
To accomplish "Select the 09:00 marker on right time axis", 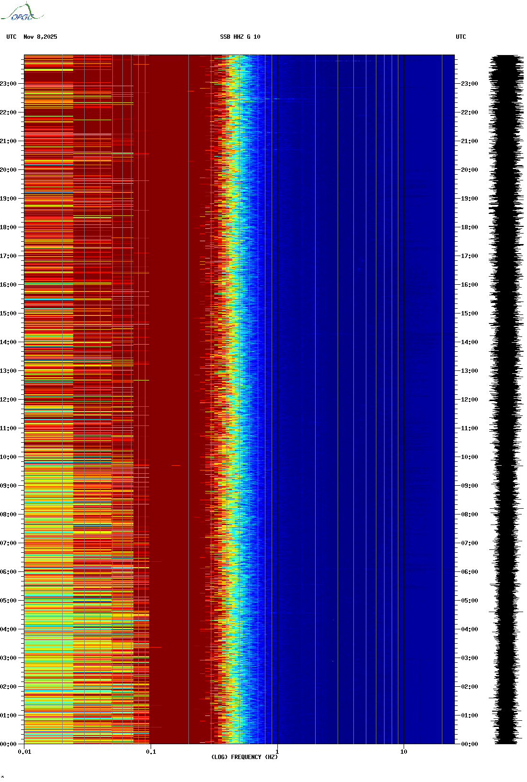I will (469, 486).
